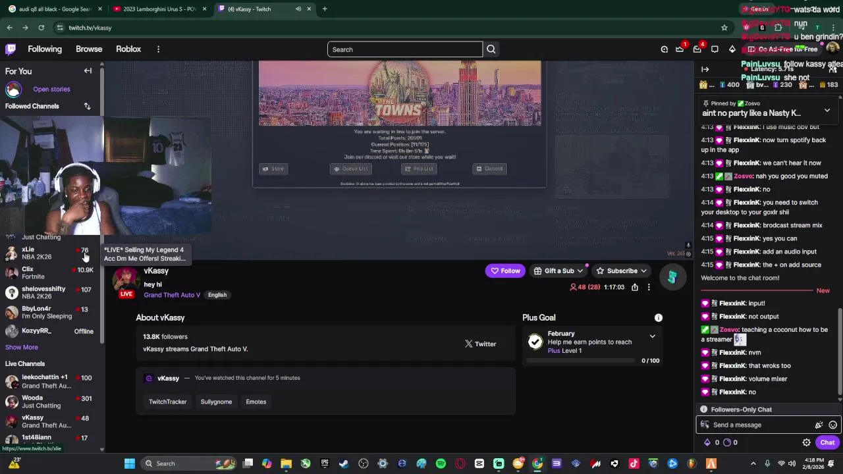Follow the vKassy channel

coord(505,271)
